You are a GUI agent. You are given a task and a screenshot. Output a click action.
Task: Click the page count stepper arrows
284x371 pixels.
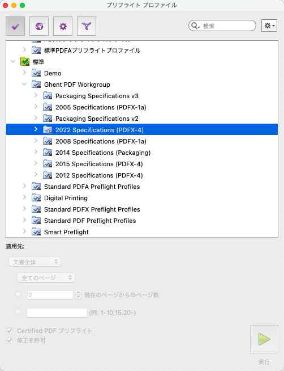pos(78,294)
